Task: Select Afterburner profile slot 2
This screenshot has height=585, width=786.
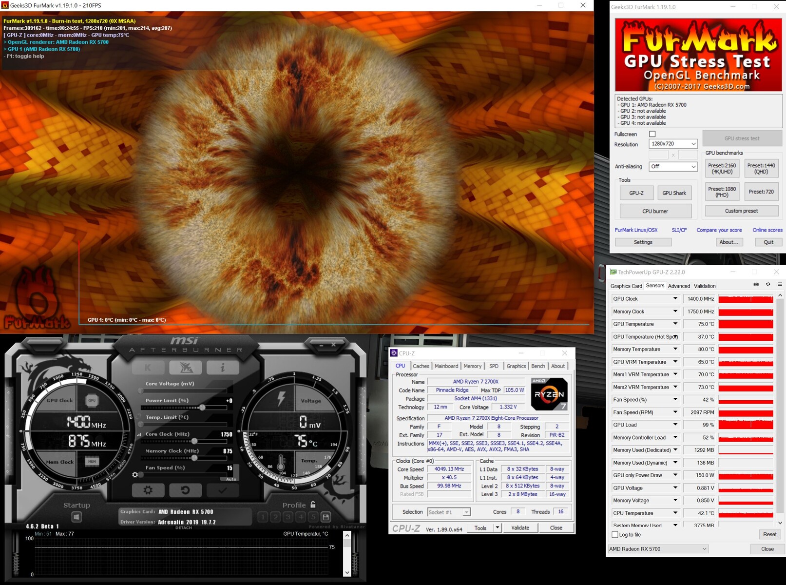Action: [x=275, y=517]
